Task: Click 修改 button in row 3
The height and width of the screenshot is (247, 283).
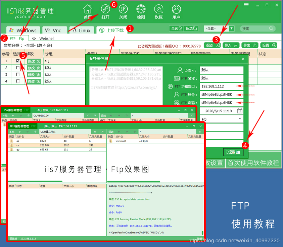Action: pos(34,75)
